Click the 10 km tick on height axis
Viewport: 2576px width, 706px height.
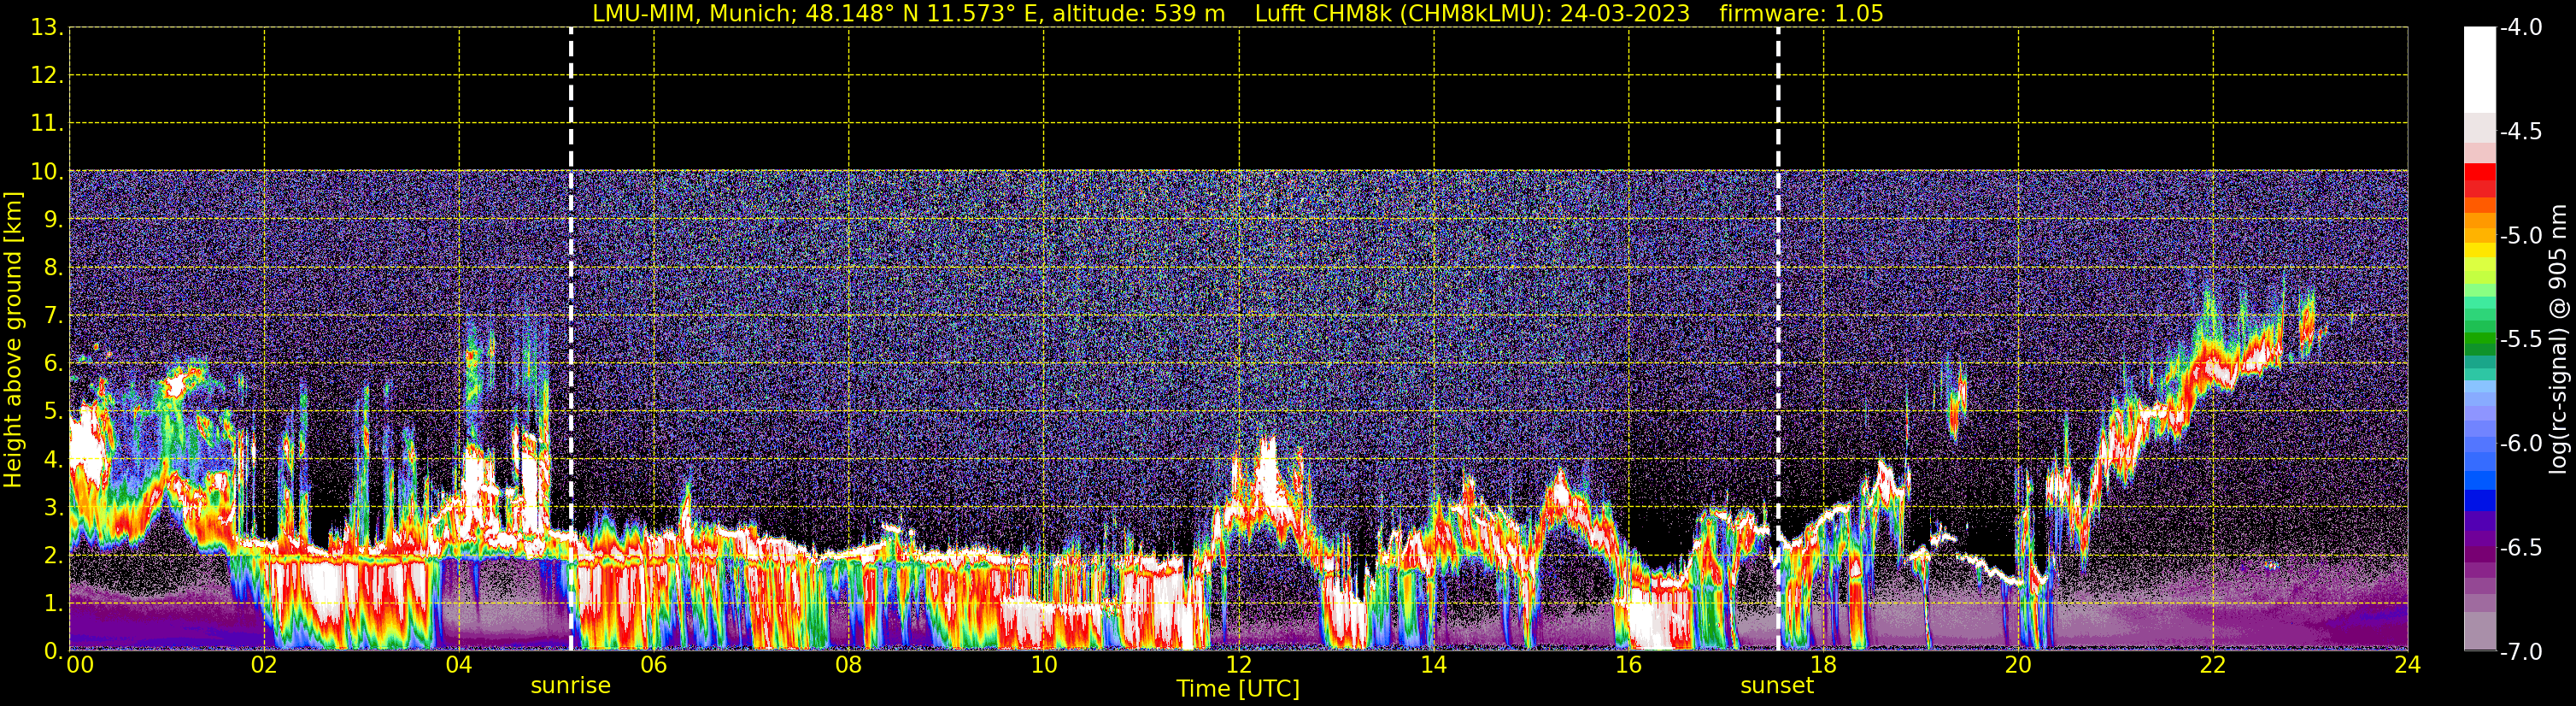pos(45,172)
